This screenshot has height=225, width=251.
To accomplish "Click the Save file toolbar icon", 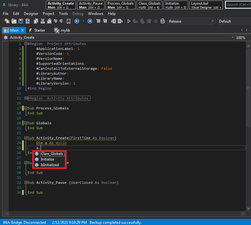I will coord(20,21).
